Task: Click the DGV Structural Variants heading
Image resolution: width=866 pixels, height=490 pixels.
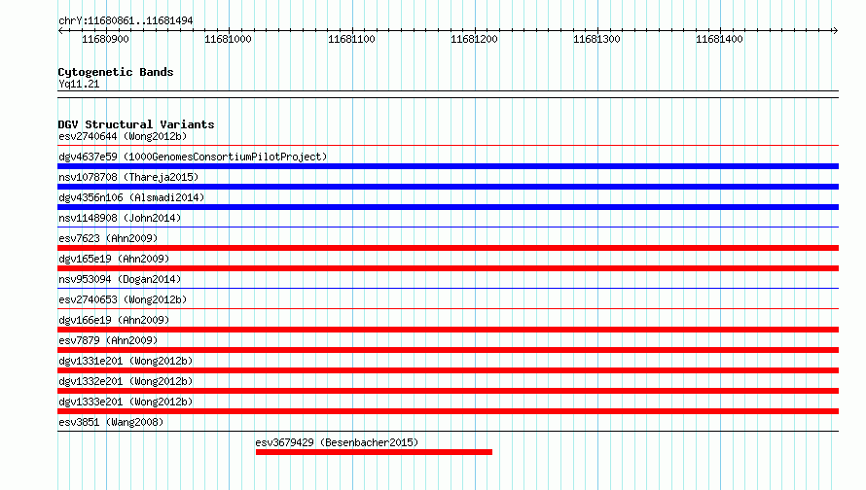Action: (136, 124)
